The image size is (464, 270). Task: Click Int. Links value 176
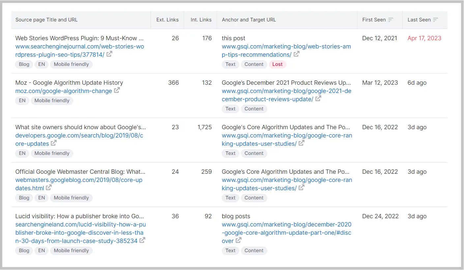(207, 38)
